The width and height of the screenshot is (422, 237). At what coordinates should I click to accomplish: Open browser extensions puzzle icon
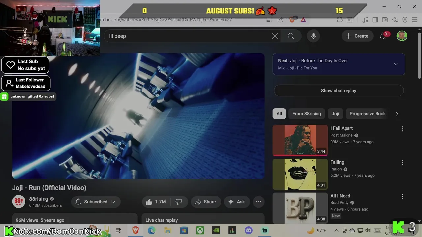pyautogui.click(x=340, y=20)
